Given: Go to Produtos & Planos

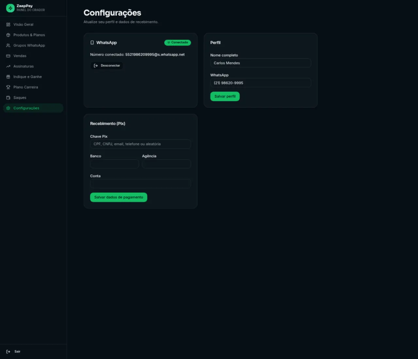Looking at the screenshot, I should tap(33, 35).
